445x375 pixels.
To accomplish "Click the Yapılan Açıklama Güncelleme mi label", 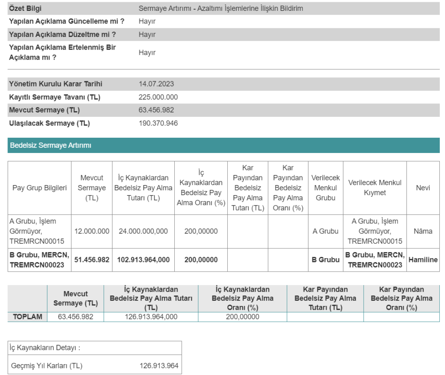I will (66, 21).
